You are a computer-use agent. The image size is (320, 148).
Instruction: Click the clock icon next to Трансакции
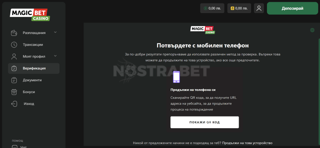[14, 45]
